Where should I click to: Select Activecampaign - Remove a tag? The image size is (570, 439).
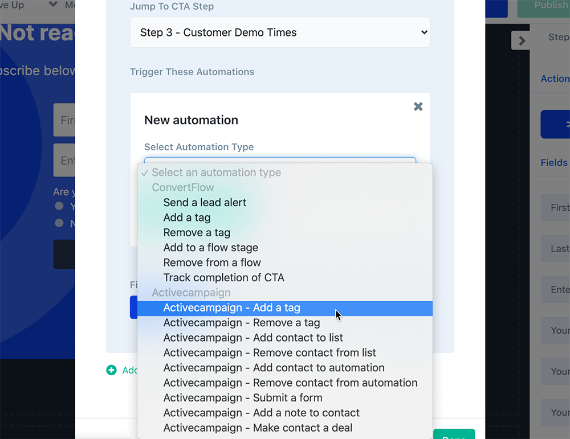[x=284, y=322]
